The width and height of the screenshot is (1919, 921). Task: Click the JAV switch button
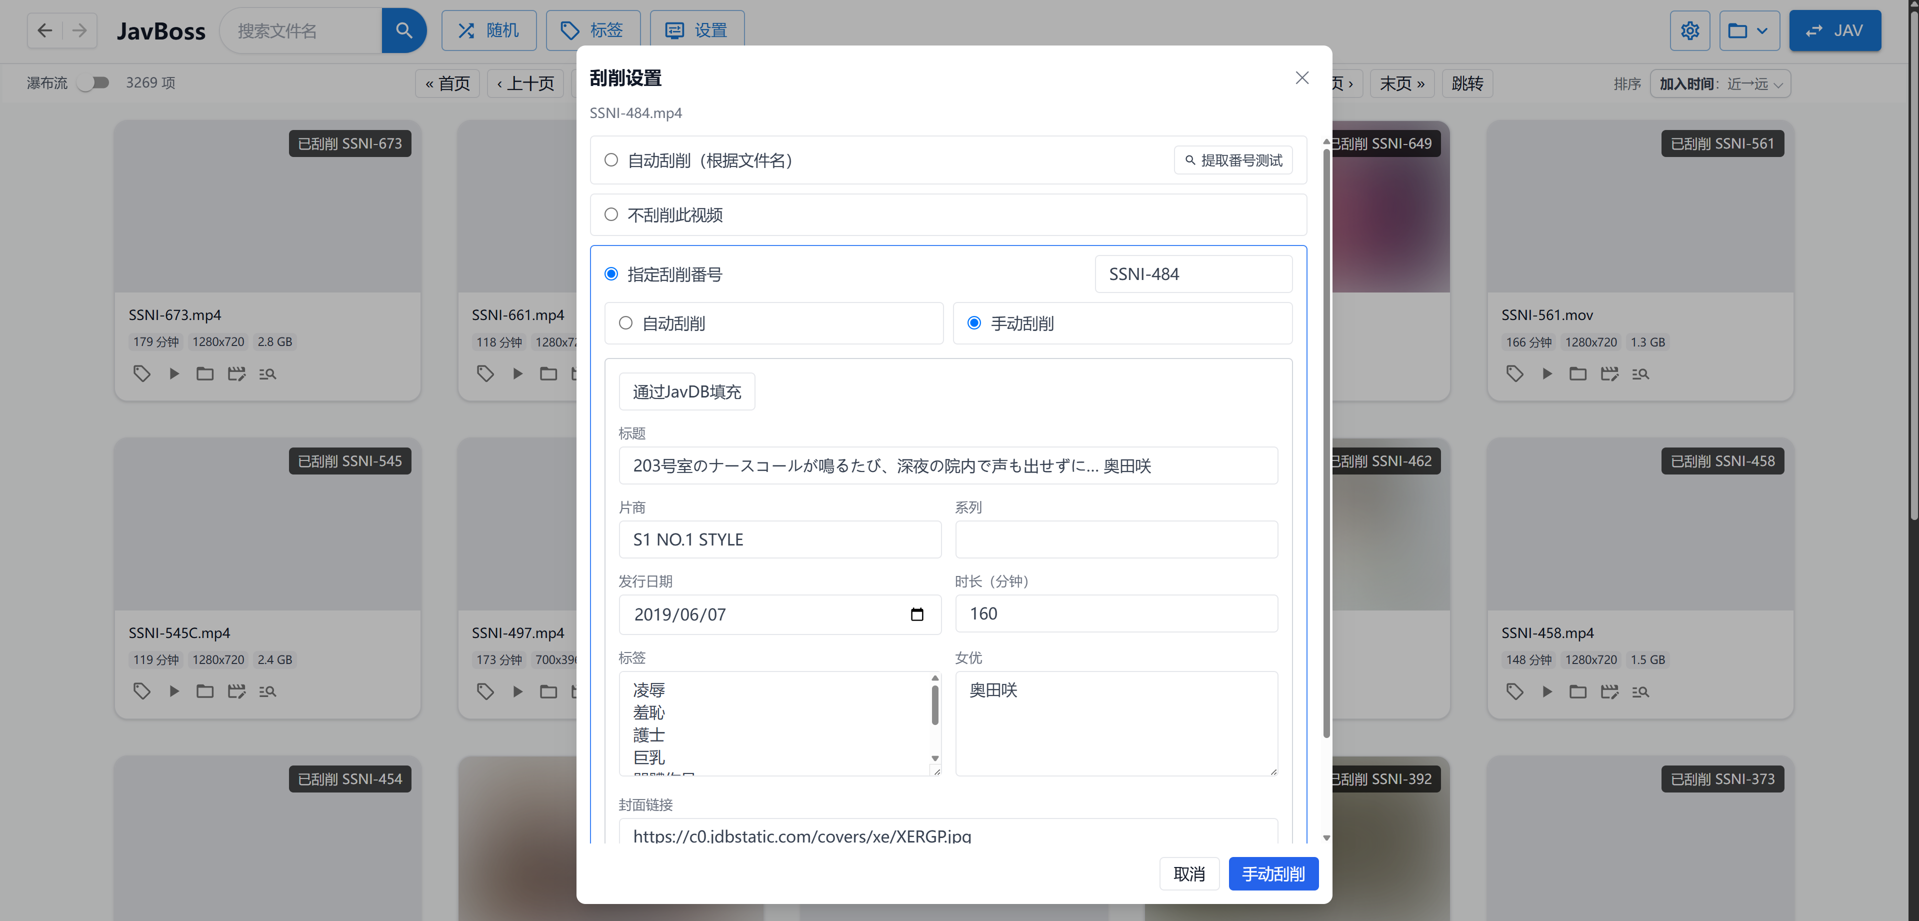[x=1835, y=30]
